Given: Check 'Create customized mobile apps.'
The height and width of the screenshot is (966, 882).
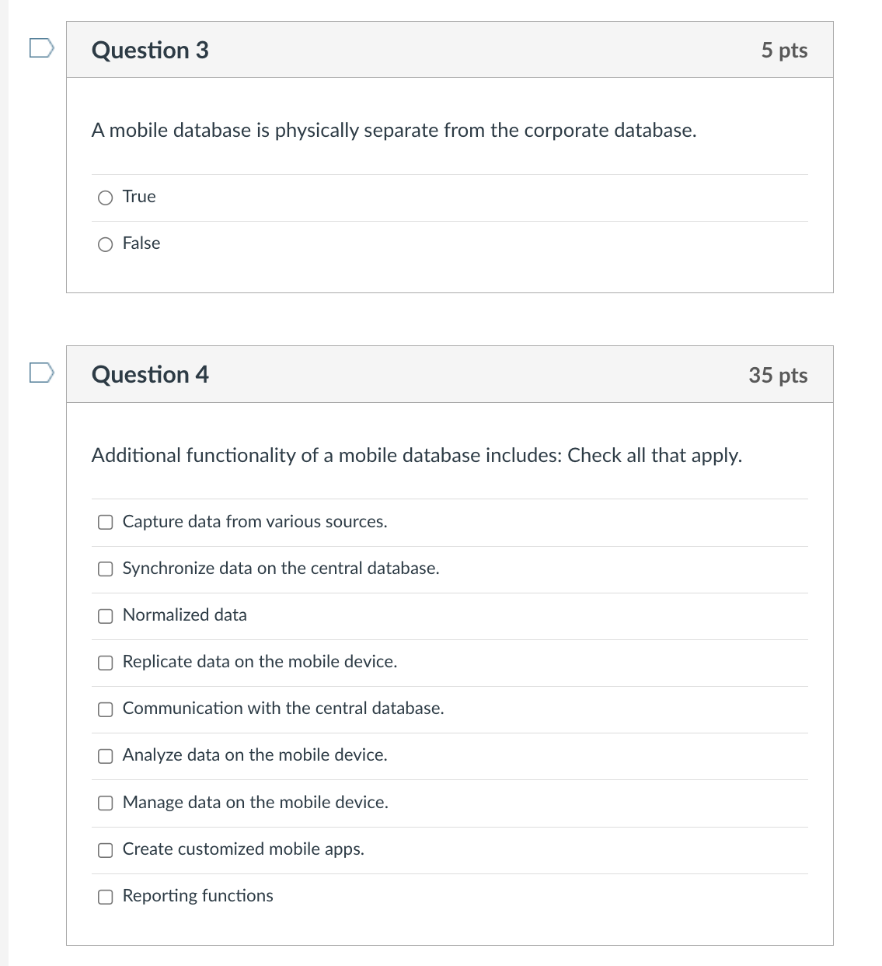Looking at the screenshot, I should point(105,850).
